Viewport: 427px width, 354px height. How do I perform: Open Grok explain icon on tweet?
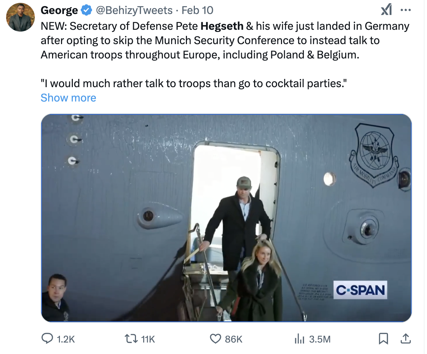click(386, 11)
